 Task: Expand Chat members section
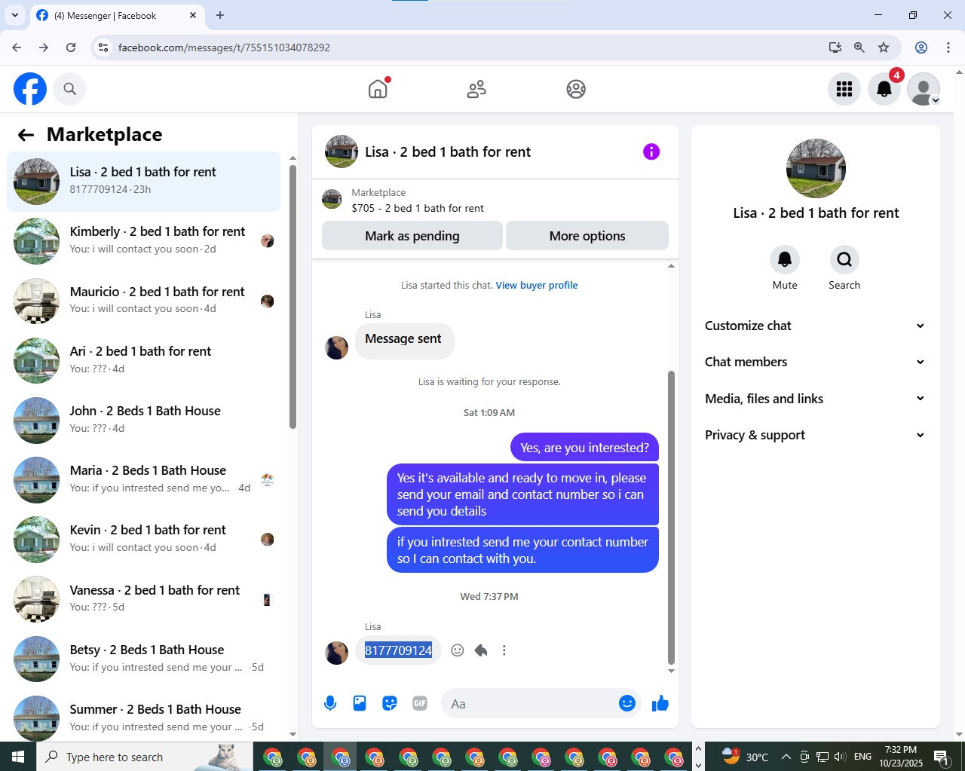tap(815, 362)
